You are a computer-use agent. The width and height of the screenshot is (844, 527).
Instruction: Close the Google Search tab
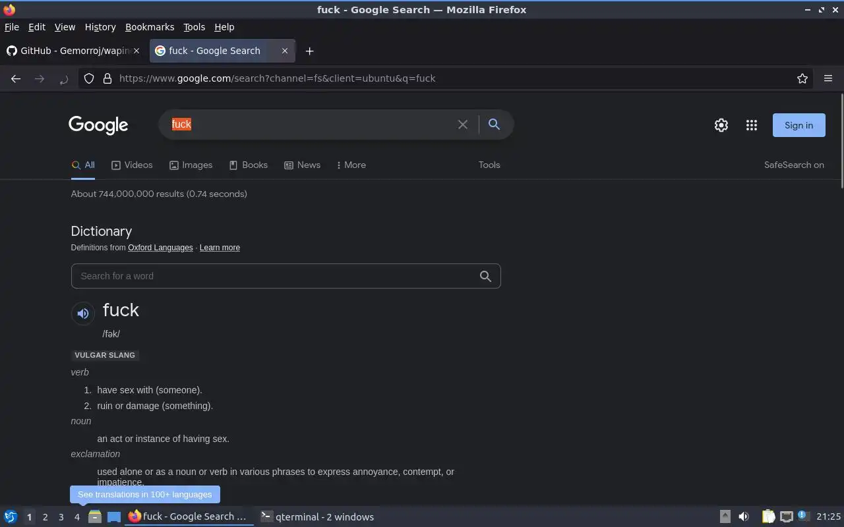click(285, 51)
